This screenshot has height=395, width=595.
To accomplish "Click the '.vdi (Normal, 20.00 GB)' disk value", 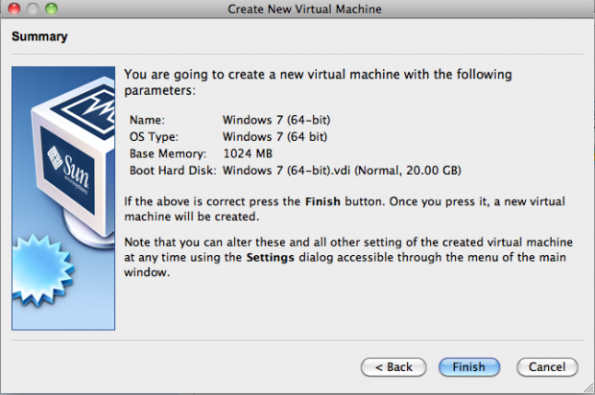I will point(342,171).
